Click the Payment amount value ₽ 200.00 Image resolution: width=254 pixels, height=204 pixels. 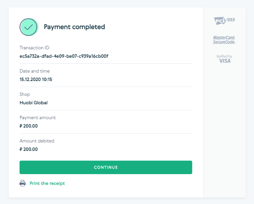point(29,126)
